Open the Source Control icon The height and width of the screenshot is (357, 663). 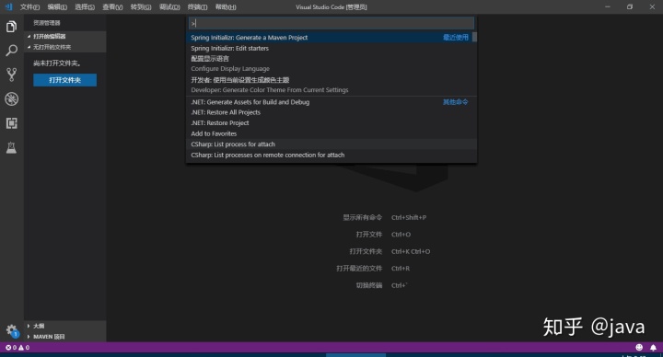click(x=11, y=75)
